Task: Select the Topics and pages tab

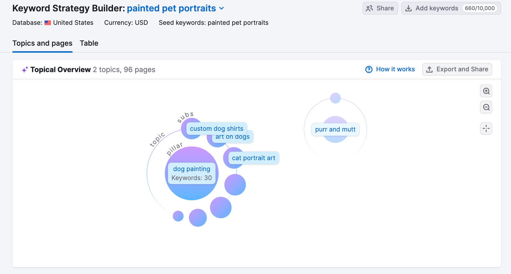Action: click(x=42, y=43)
